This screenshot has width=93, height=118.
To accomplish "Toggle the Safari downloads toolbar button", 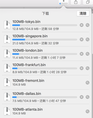I will point(64,2).
